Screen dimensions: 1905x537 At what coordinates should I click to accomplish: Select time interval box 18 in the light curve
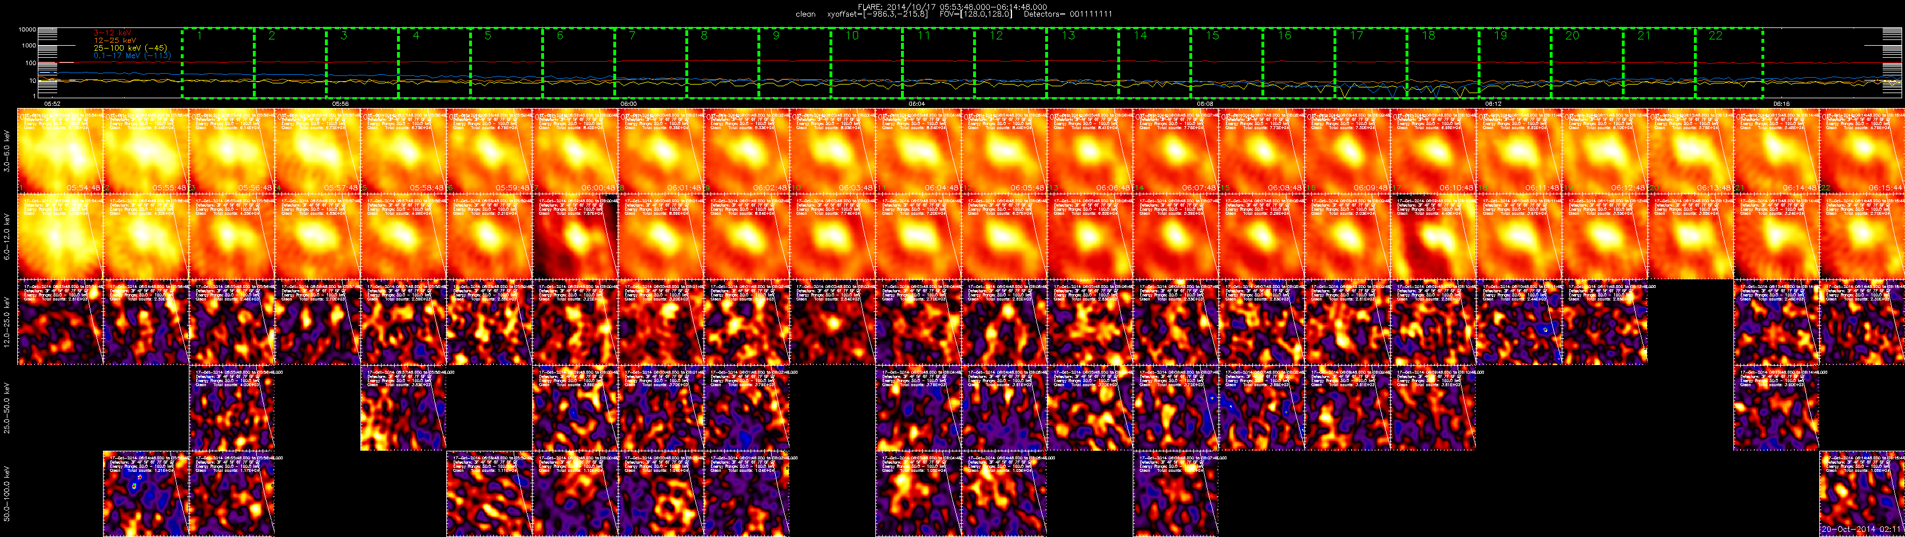click(1443, 63)
